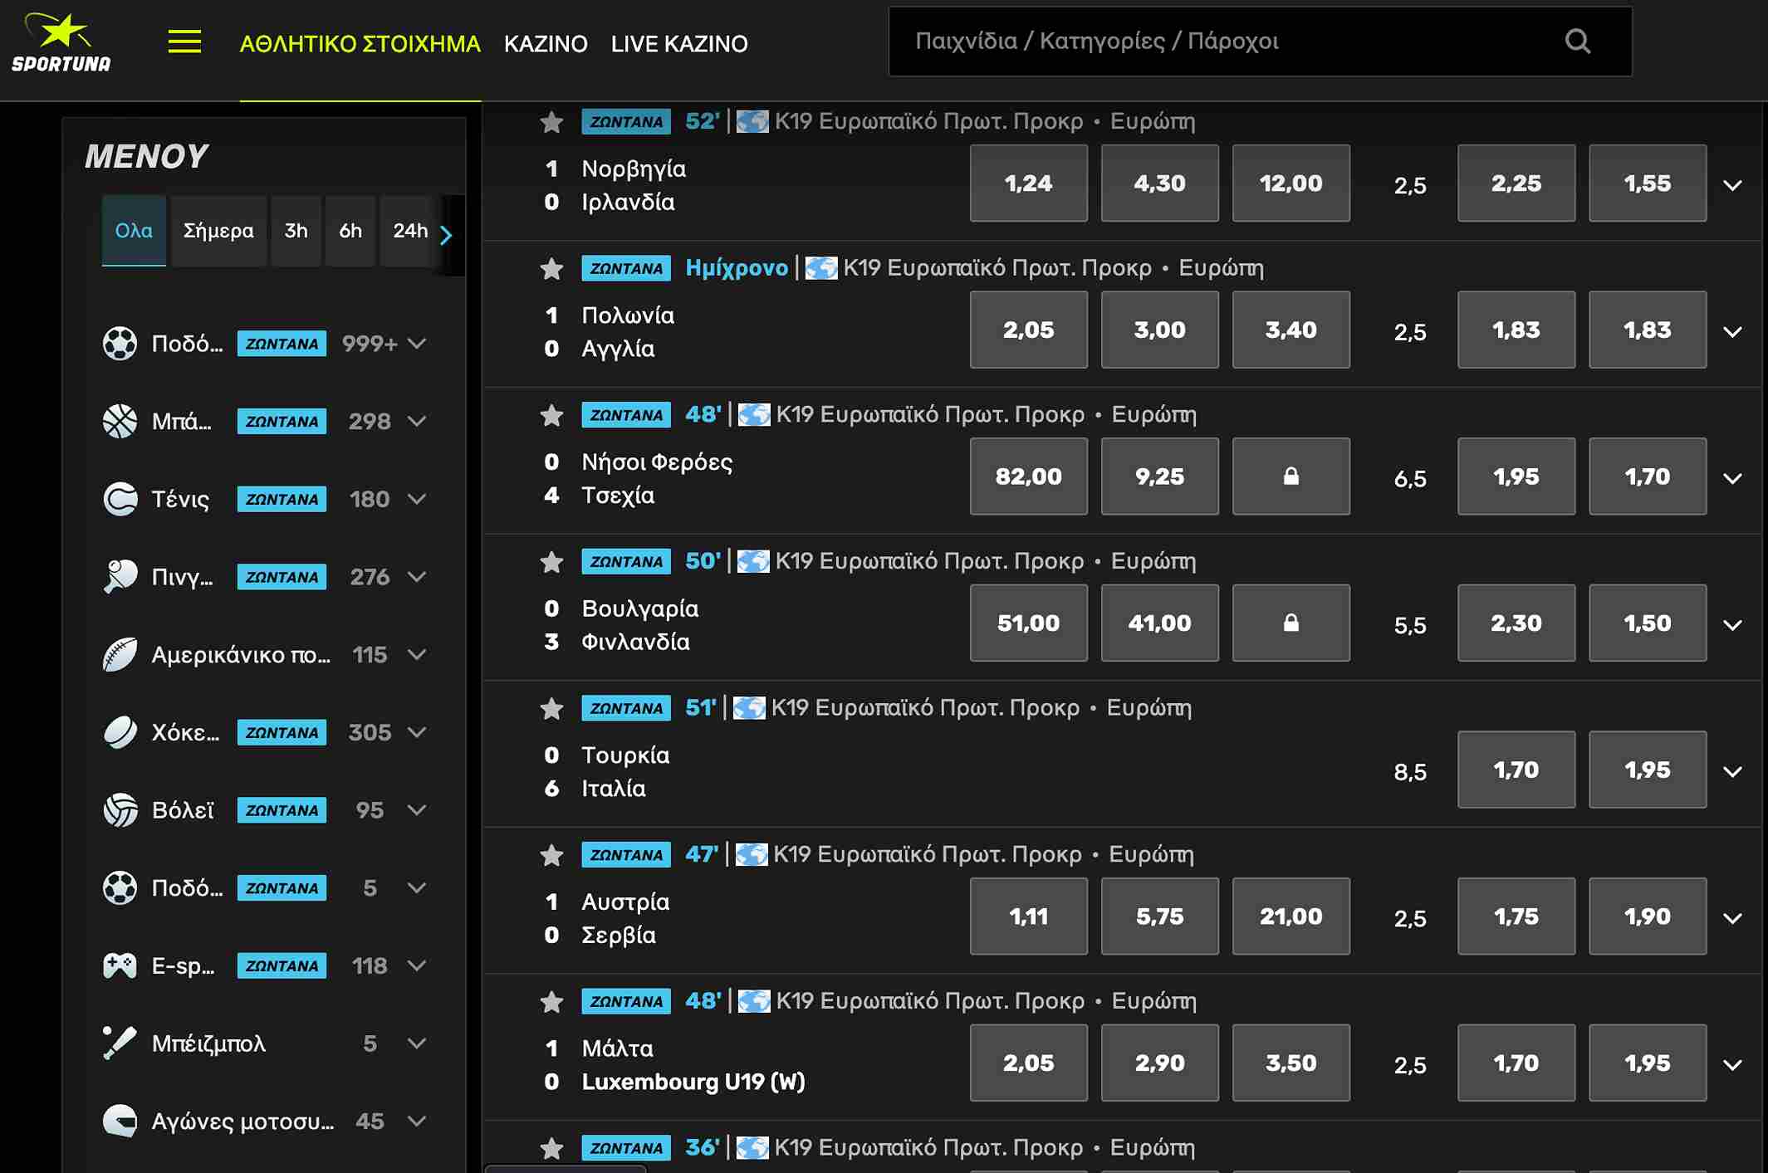Image resolution: width=1768 pixels, height=1173 pixels.
Task: Expand the motorsport races category chevron
Action: (x=418, y=1122)
